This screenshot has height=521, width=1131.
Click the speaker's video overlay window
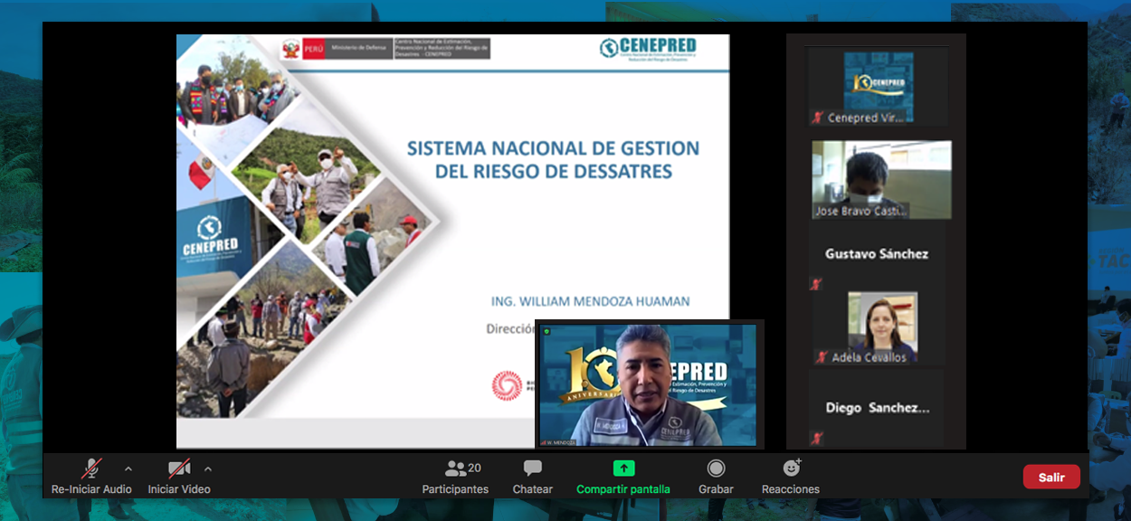coord(649,384)
